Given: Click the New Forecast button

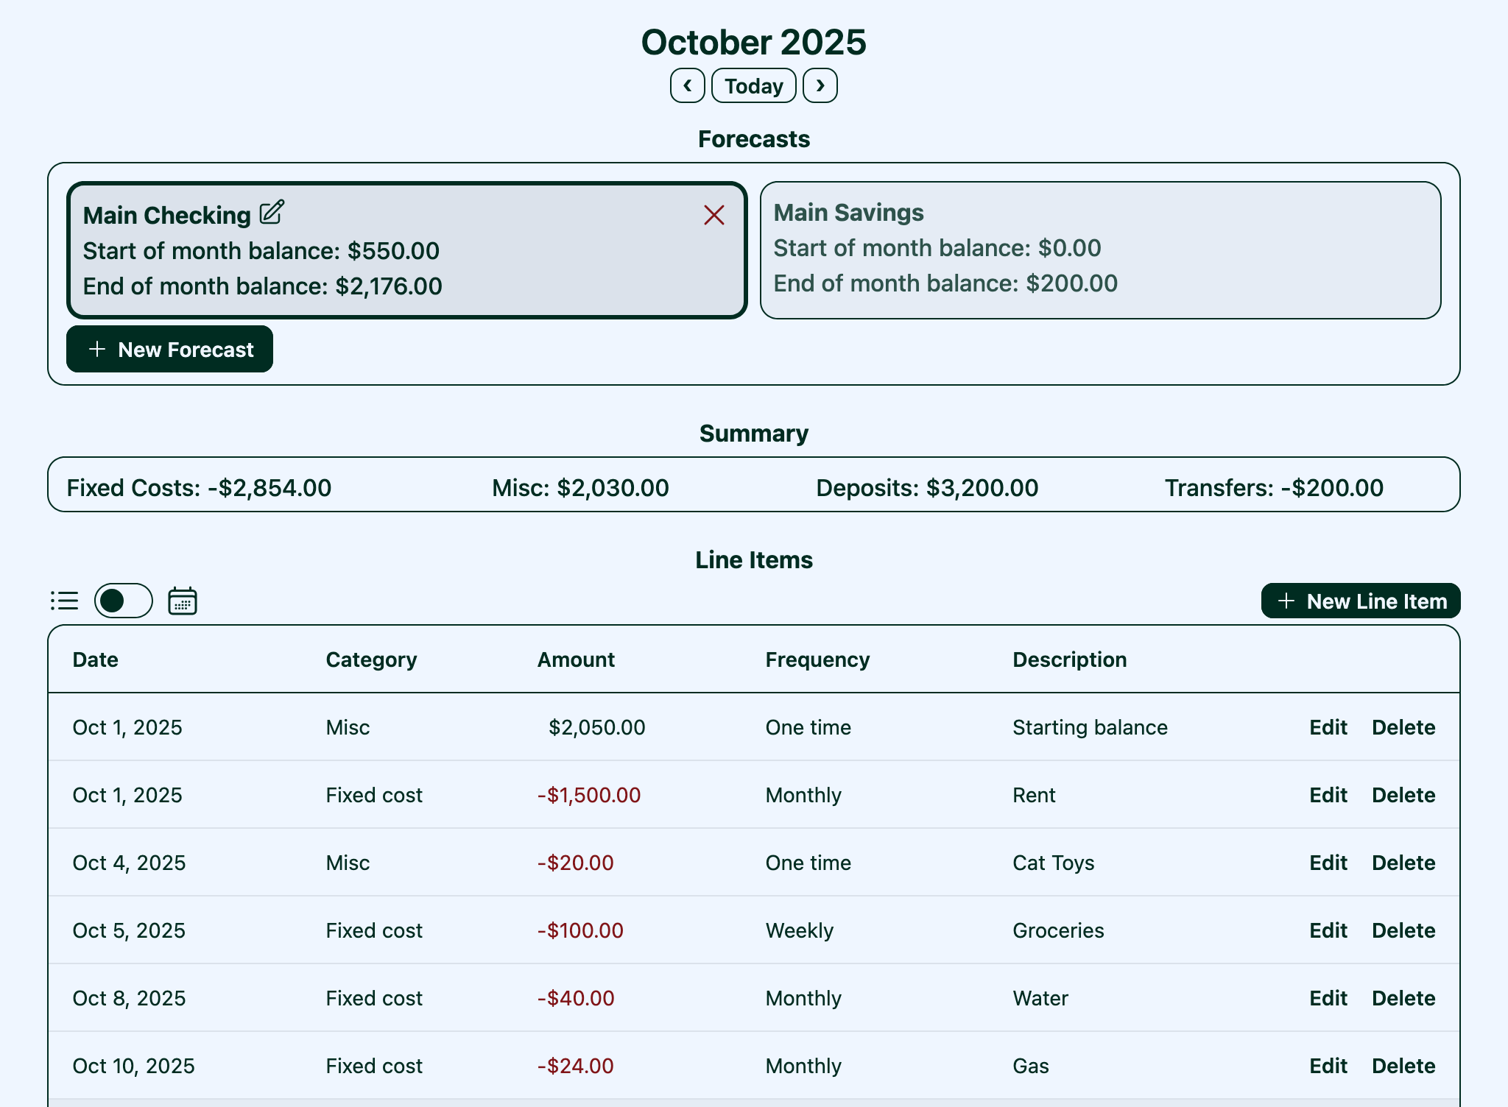Looking at the screenshot, I should pyautogui.click(x=170, y=349).
